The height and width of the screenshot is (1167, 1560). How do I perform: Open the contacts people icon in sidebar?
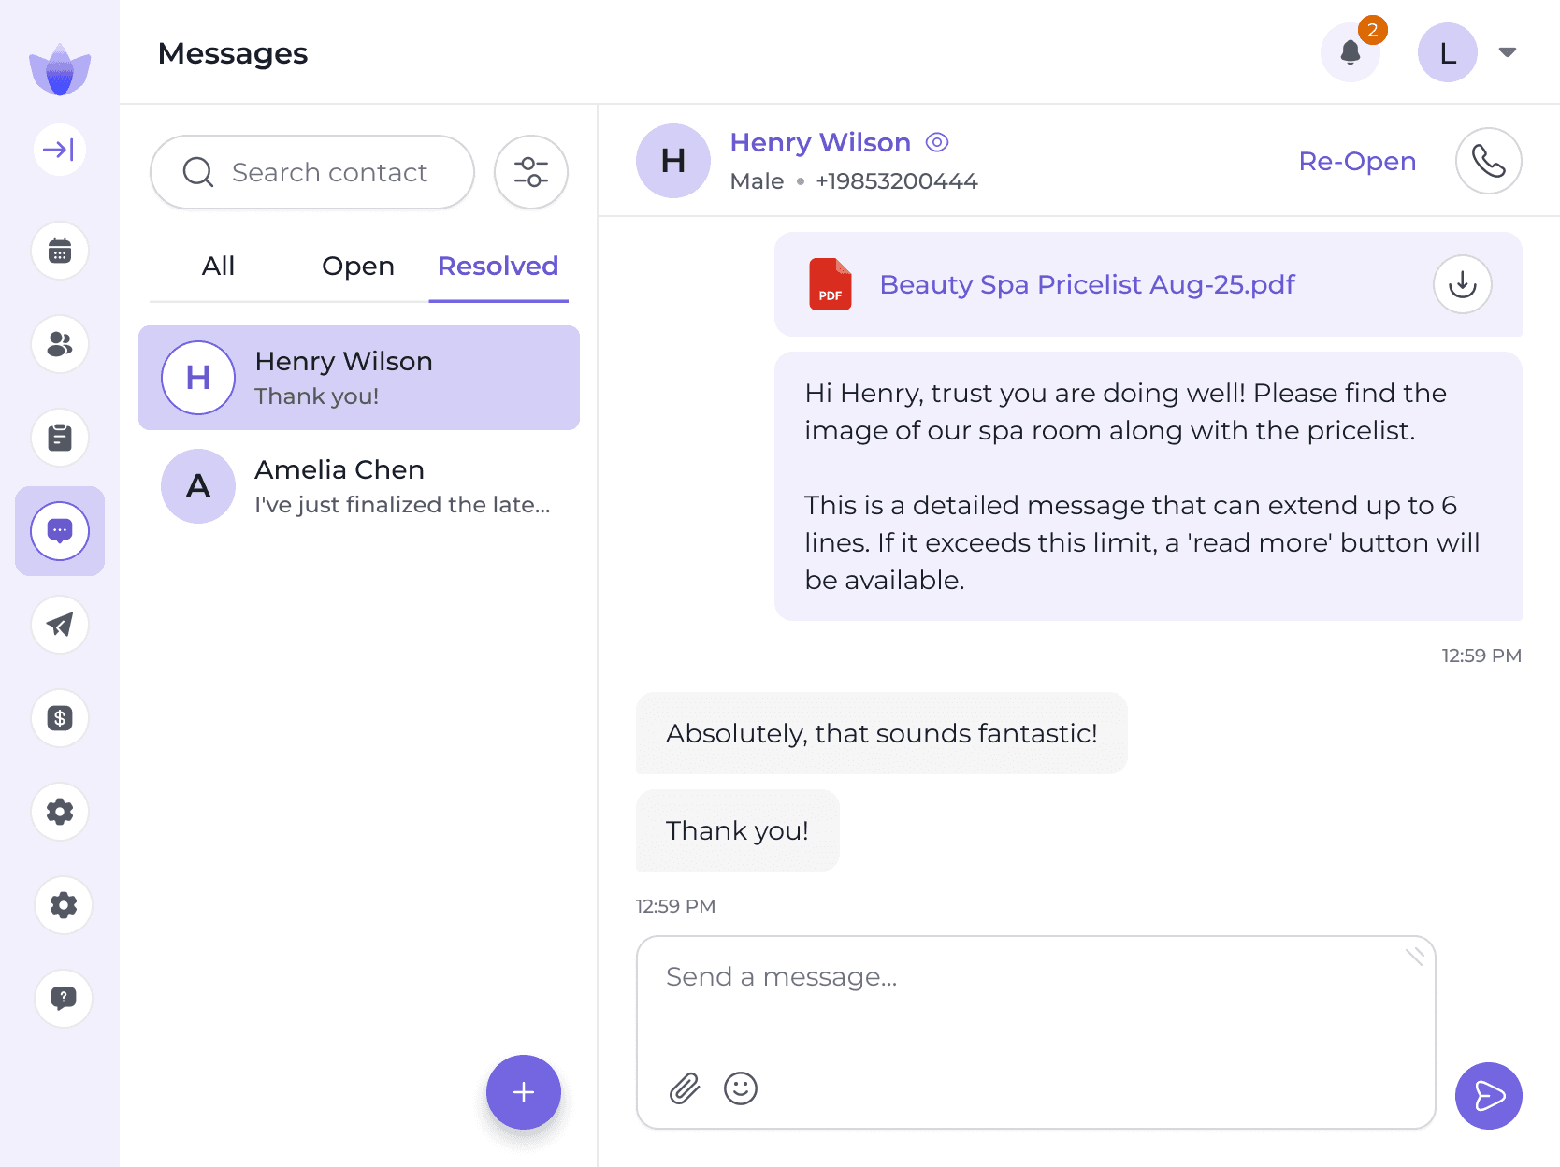(60, 344)
